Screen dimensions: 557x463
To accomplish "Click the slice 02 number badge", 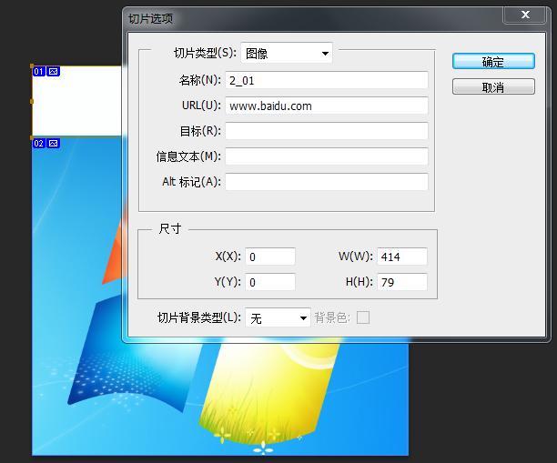I will [39, 144].
